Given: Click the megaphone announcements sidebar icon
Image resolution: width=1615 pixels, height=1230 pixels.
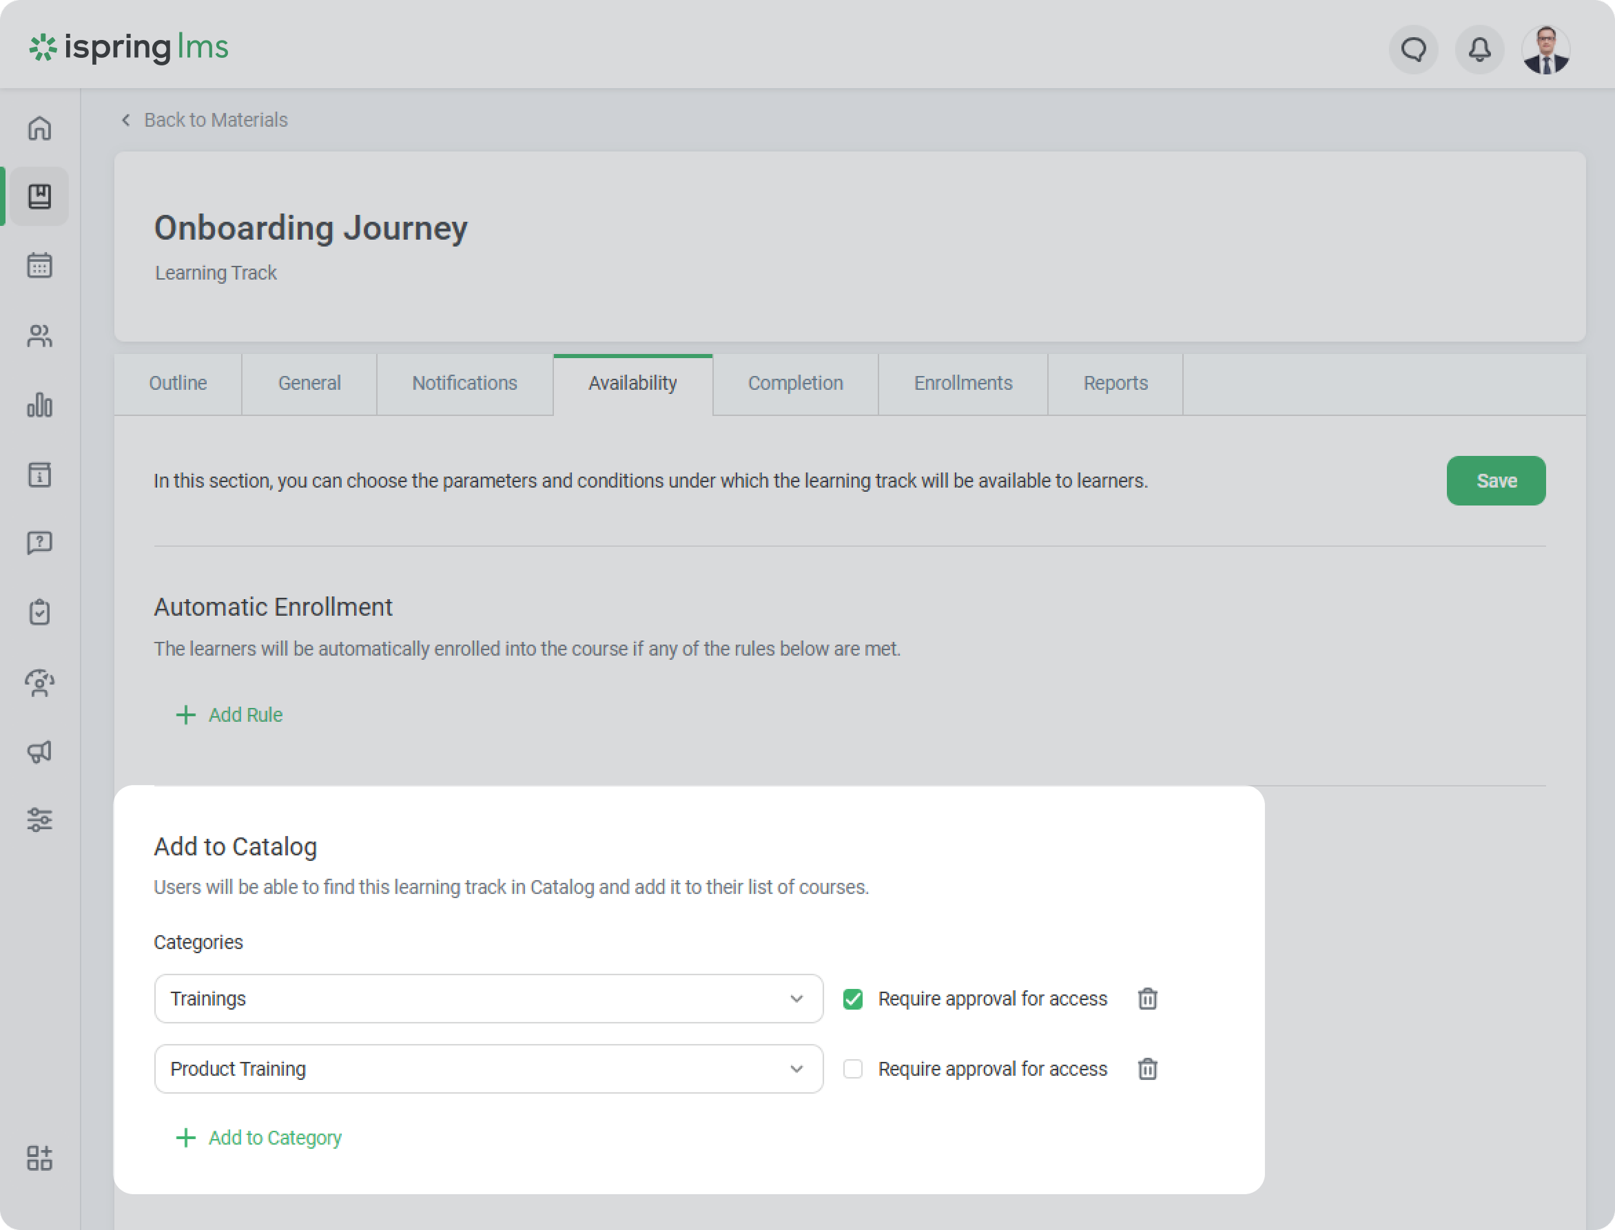Looking at the screenshot, I should coord(39,751).
